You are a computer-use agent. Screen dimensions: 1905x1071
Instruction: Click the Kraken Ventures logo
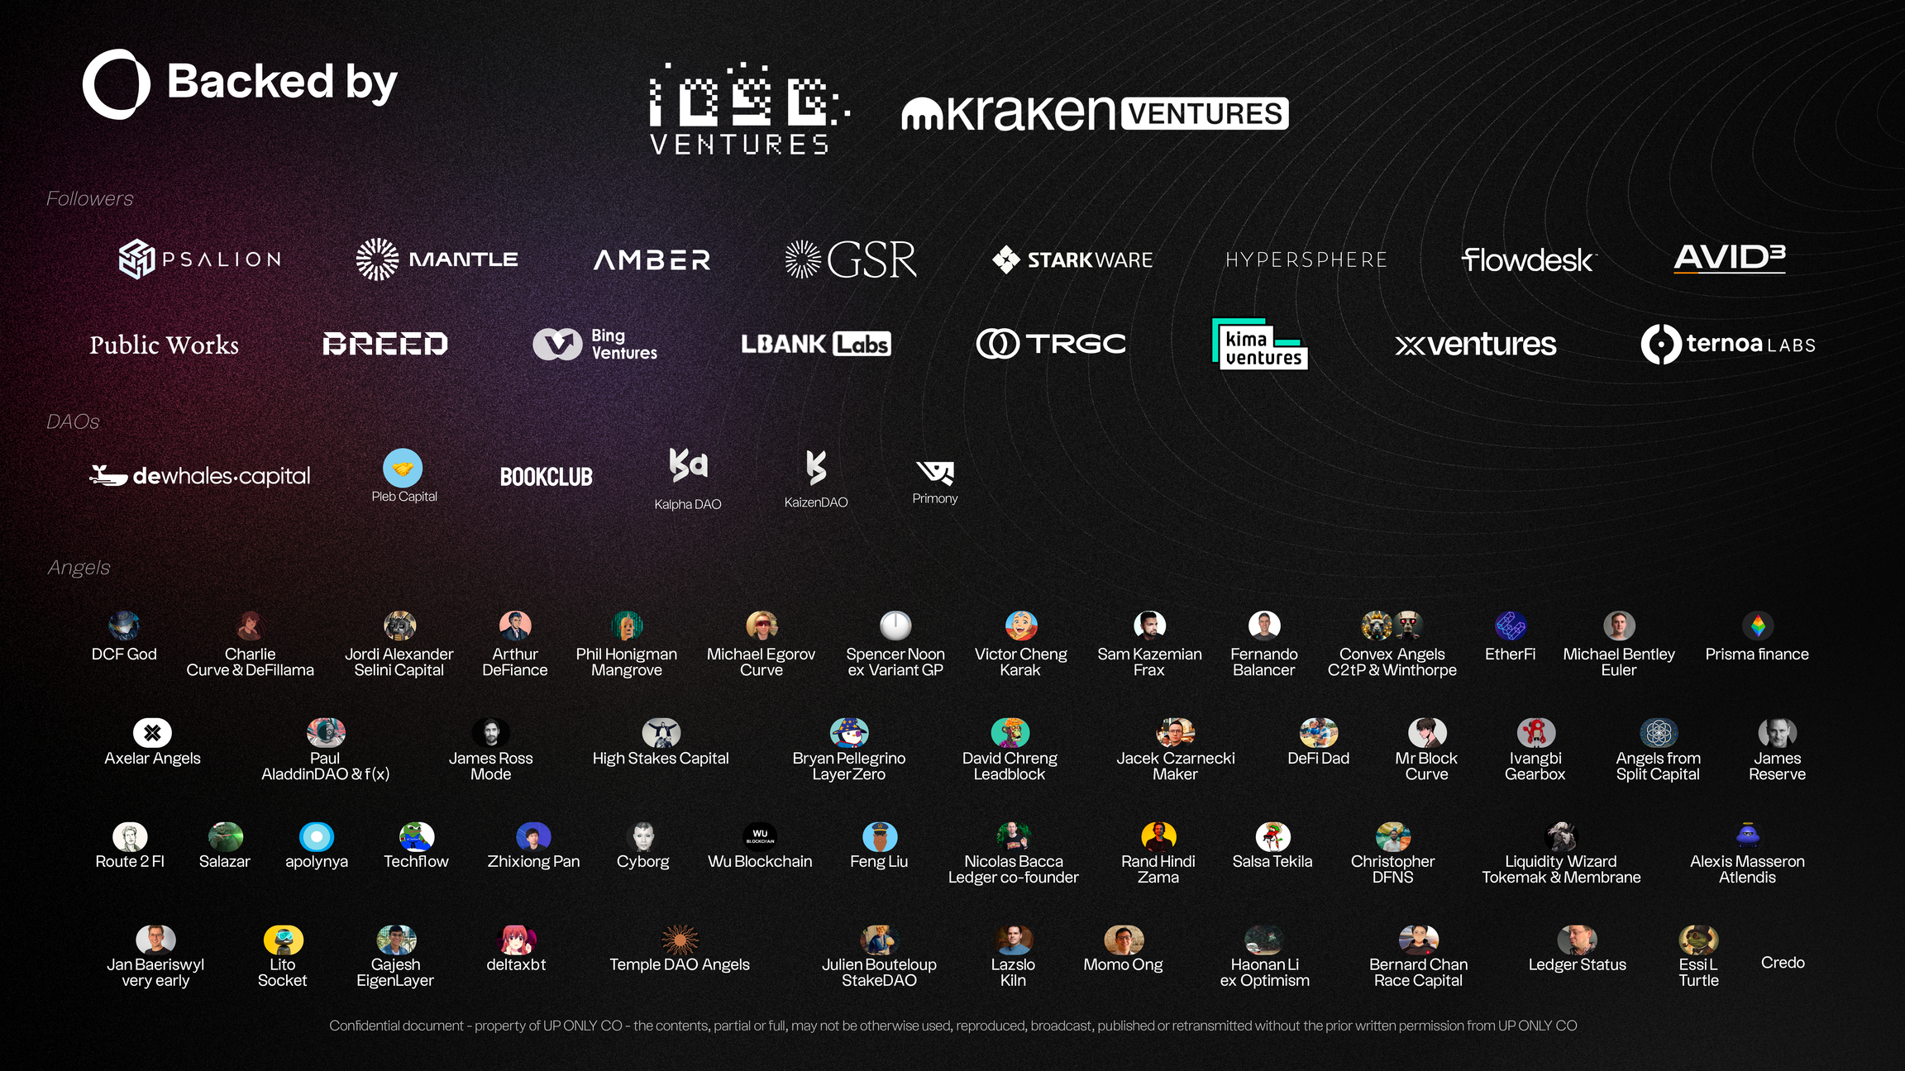[1094, 113]
